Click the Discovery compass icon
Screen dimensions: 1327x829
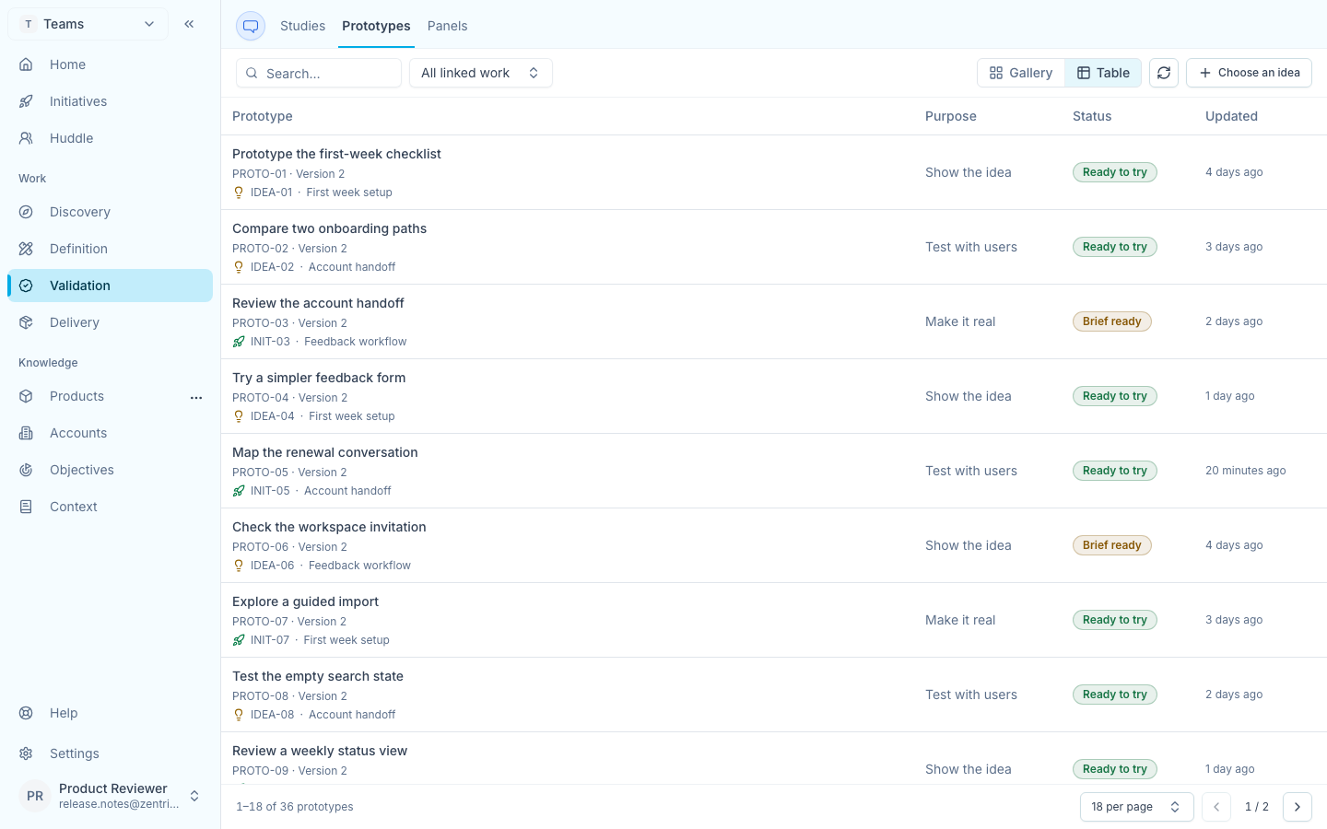[x=26, y=212]
